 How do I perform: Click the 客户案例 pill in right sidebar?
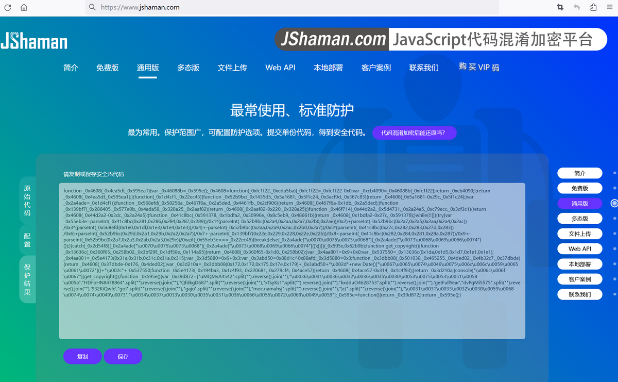coord(580,279)
